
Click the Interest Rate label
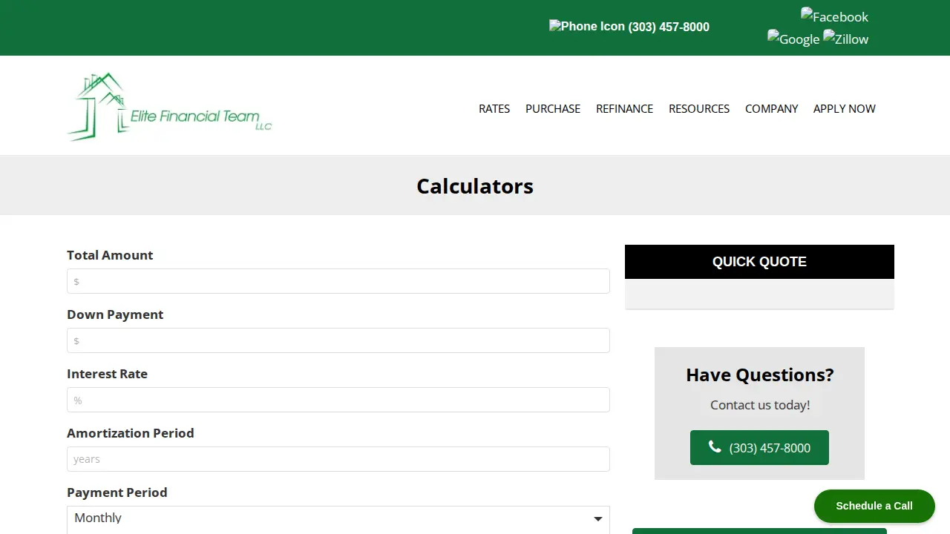tap(107, 374)
